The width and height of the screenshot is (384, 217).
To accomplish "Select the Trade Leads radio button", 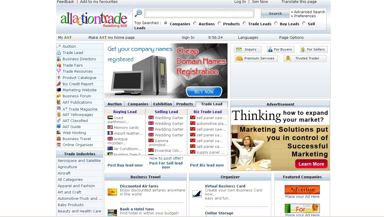I will coord(244,23).
